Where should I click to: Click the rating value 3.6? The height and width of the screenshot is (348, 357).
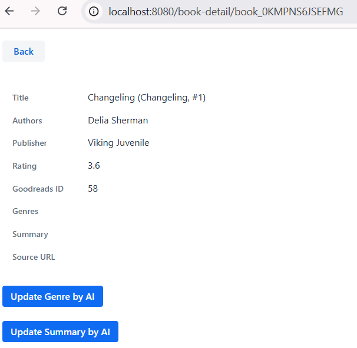(x=94, y=166)
